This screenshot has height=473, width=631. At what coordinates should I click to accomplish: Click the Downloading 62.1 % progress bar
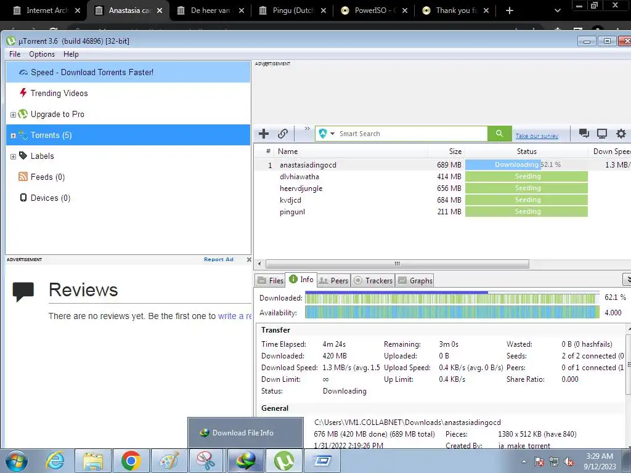click(526, 164)
